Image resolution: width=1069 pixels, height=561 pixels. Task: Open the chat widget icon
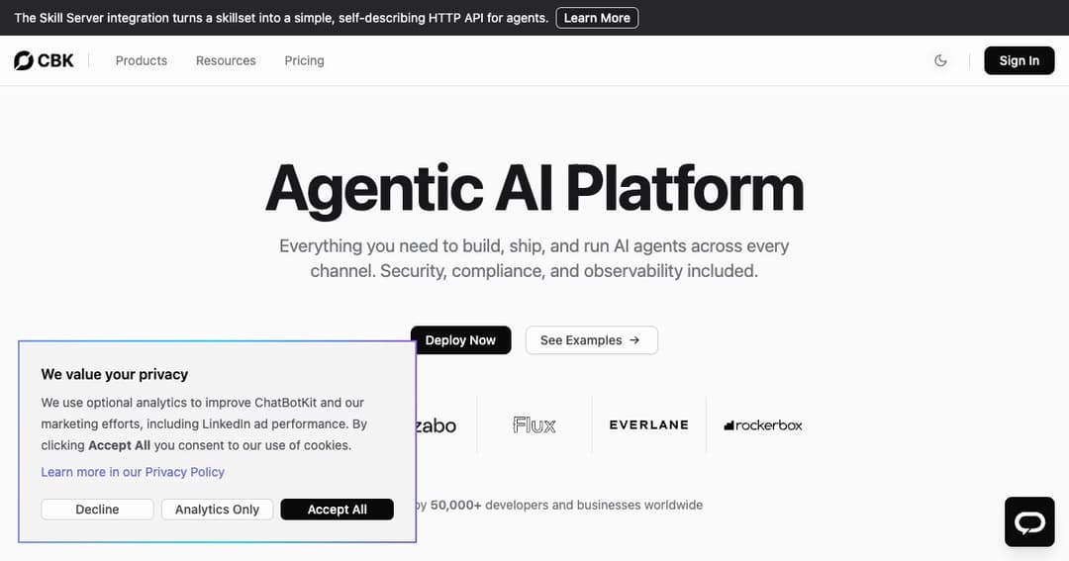click(1029, 522)
